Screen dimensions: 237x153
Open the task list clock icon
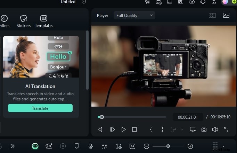158,2
